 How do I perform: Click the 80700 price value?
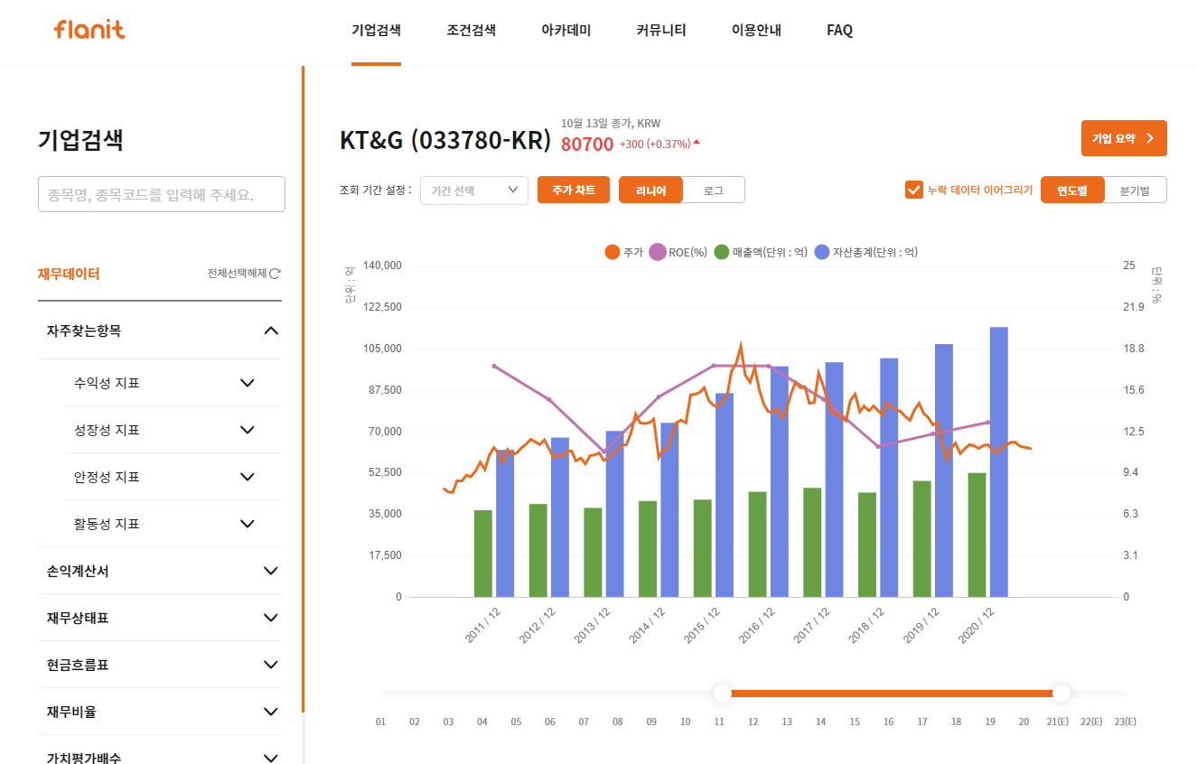click(587, 144)
